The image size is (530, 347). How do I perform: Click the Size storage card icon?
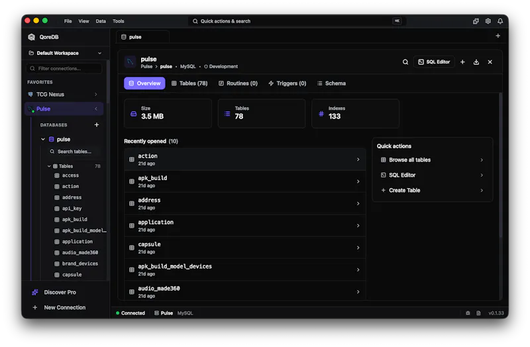coord(134,114)
